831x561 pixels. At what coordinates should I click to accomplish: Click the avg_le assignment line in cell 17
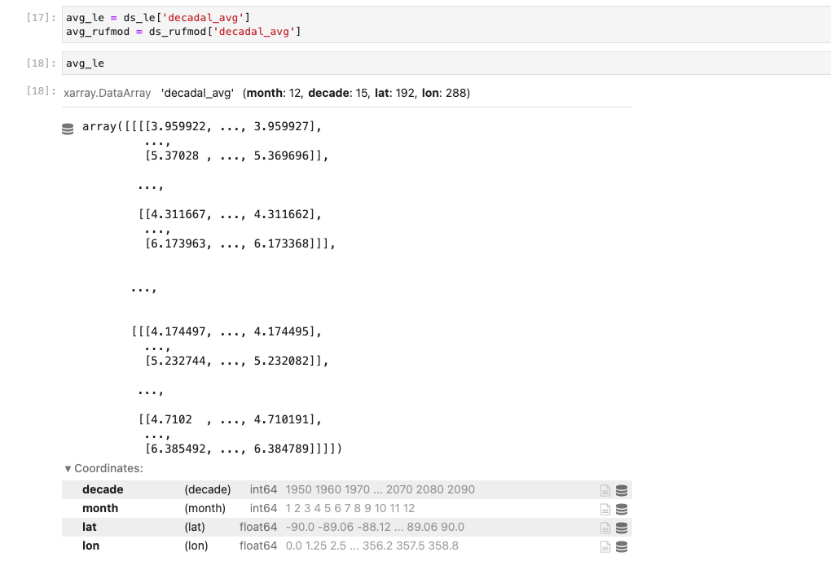tap(158, 17)
